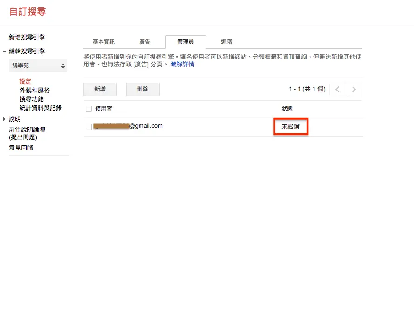The height and width of the screenshot is (319, 414).
Task: Click the 自訂搜尋 title logo
Action: pyautogui.click(x=28, y=12)
